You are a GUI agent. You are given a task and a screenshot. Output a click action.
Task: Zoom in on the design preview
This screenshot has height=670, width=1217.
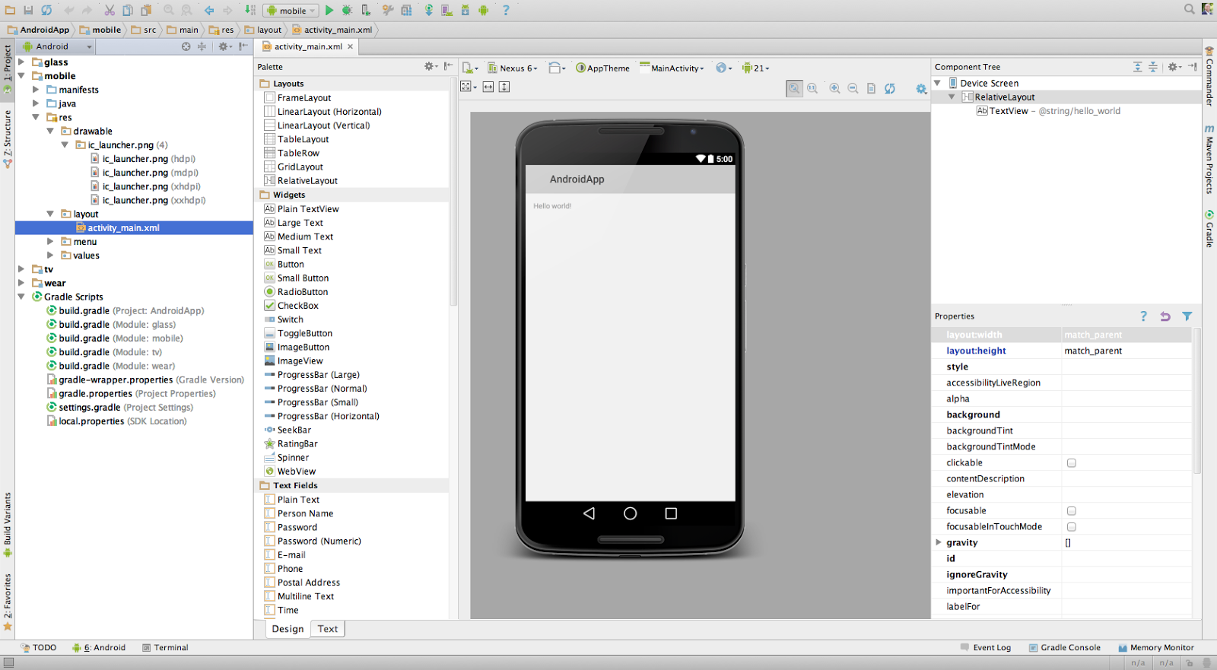click(x=834, y=88)
